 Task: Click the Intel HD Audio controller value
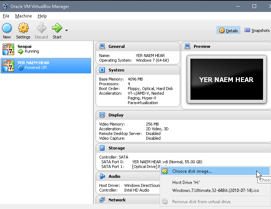coord(136,190)
